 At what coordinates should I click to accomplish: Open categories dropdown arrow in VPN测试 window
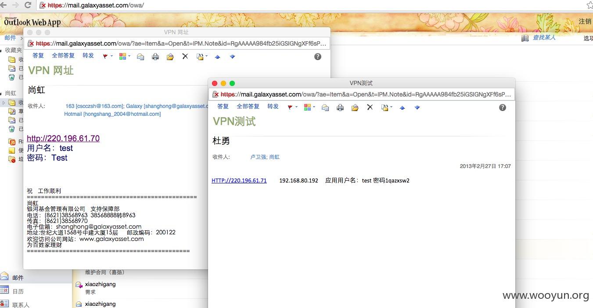point(314,107)
